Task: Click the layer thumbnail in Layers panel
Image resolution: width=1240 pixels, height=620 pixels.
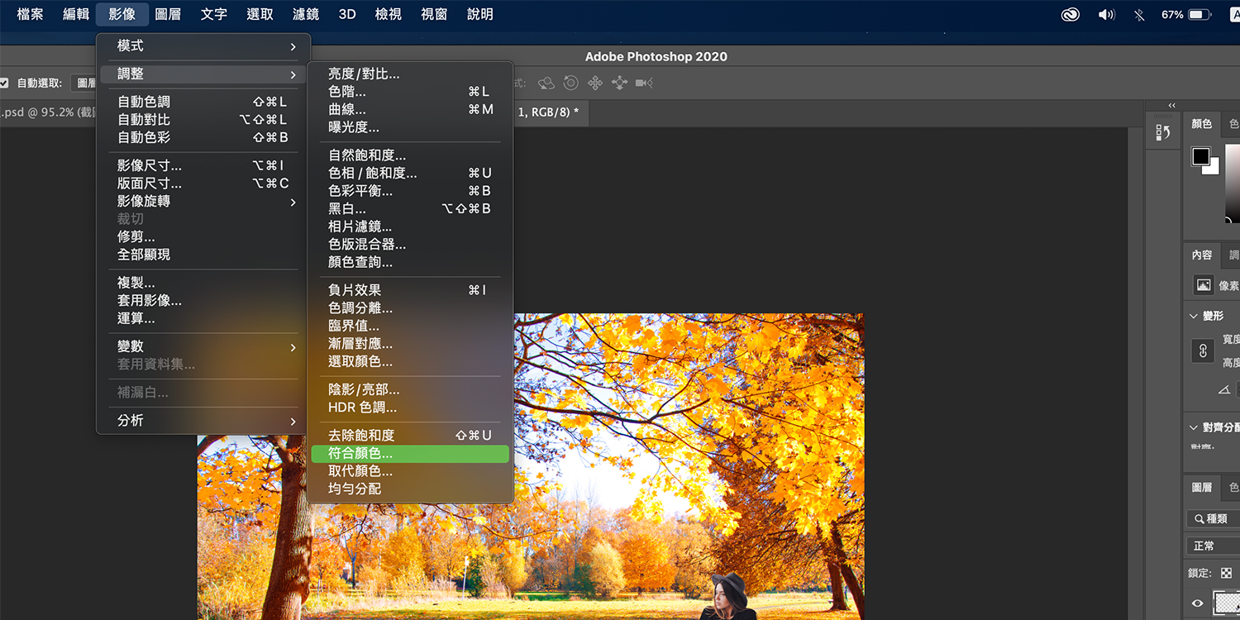Action: coord(1227,603)
